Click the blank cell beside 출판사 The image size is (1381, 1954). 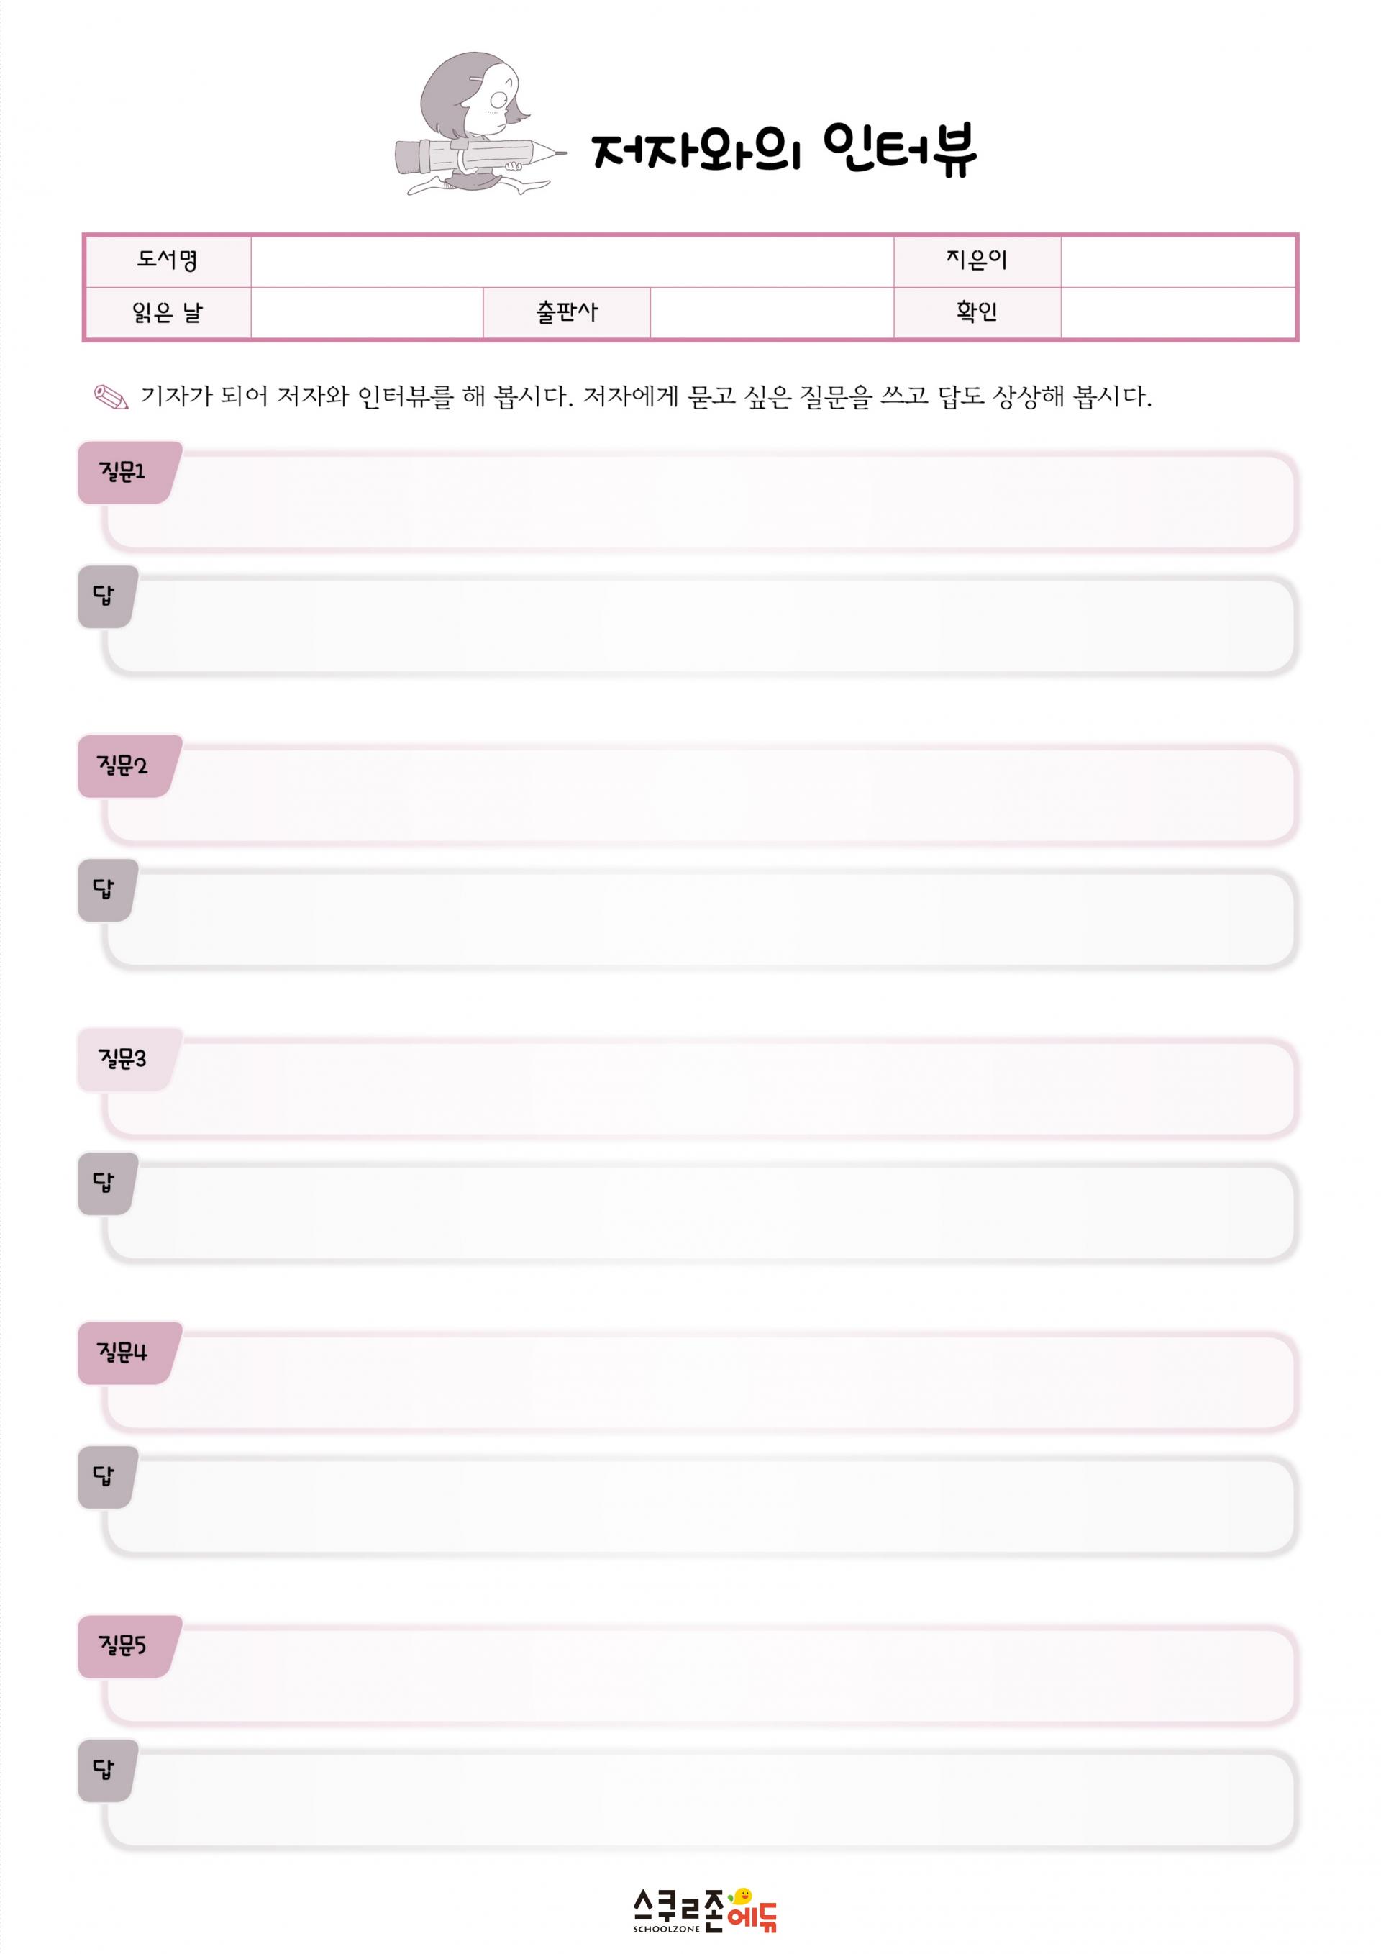772,313
